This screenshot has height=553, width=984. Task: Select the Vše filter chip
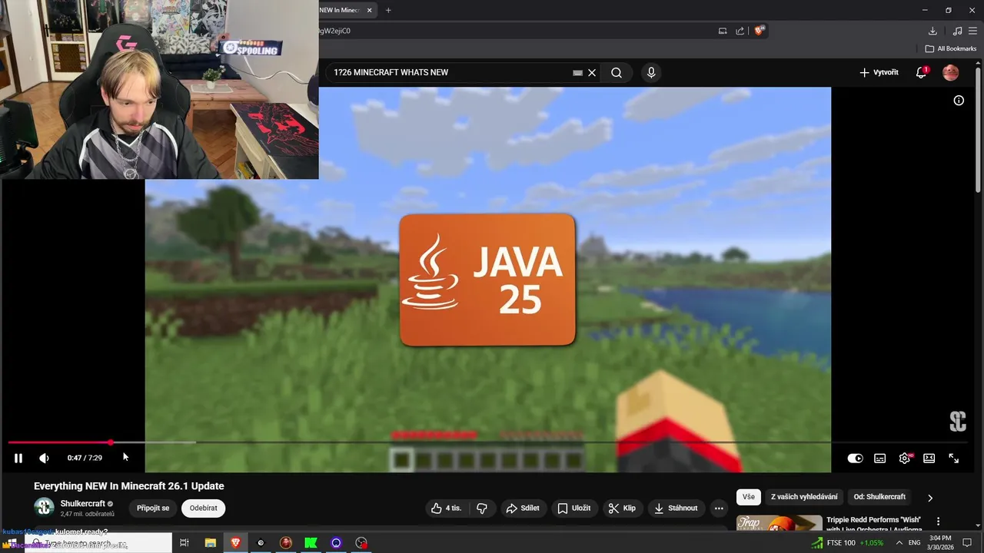(749, 497)
